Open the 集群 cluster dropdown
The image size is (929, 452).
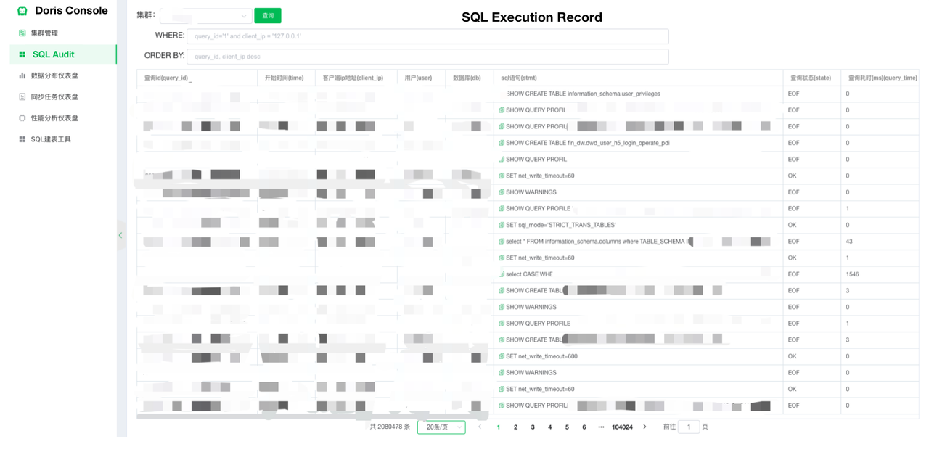coord(205,16)
